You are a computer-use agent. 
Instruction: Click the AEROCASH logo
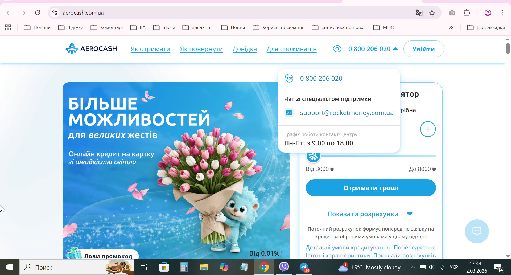91,49
